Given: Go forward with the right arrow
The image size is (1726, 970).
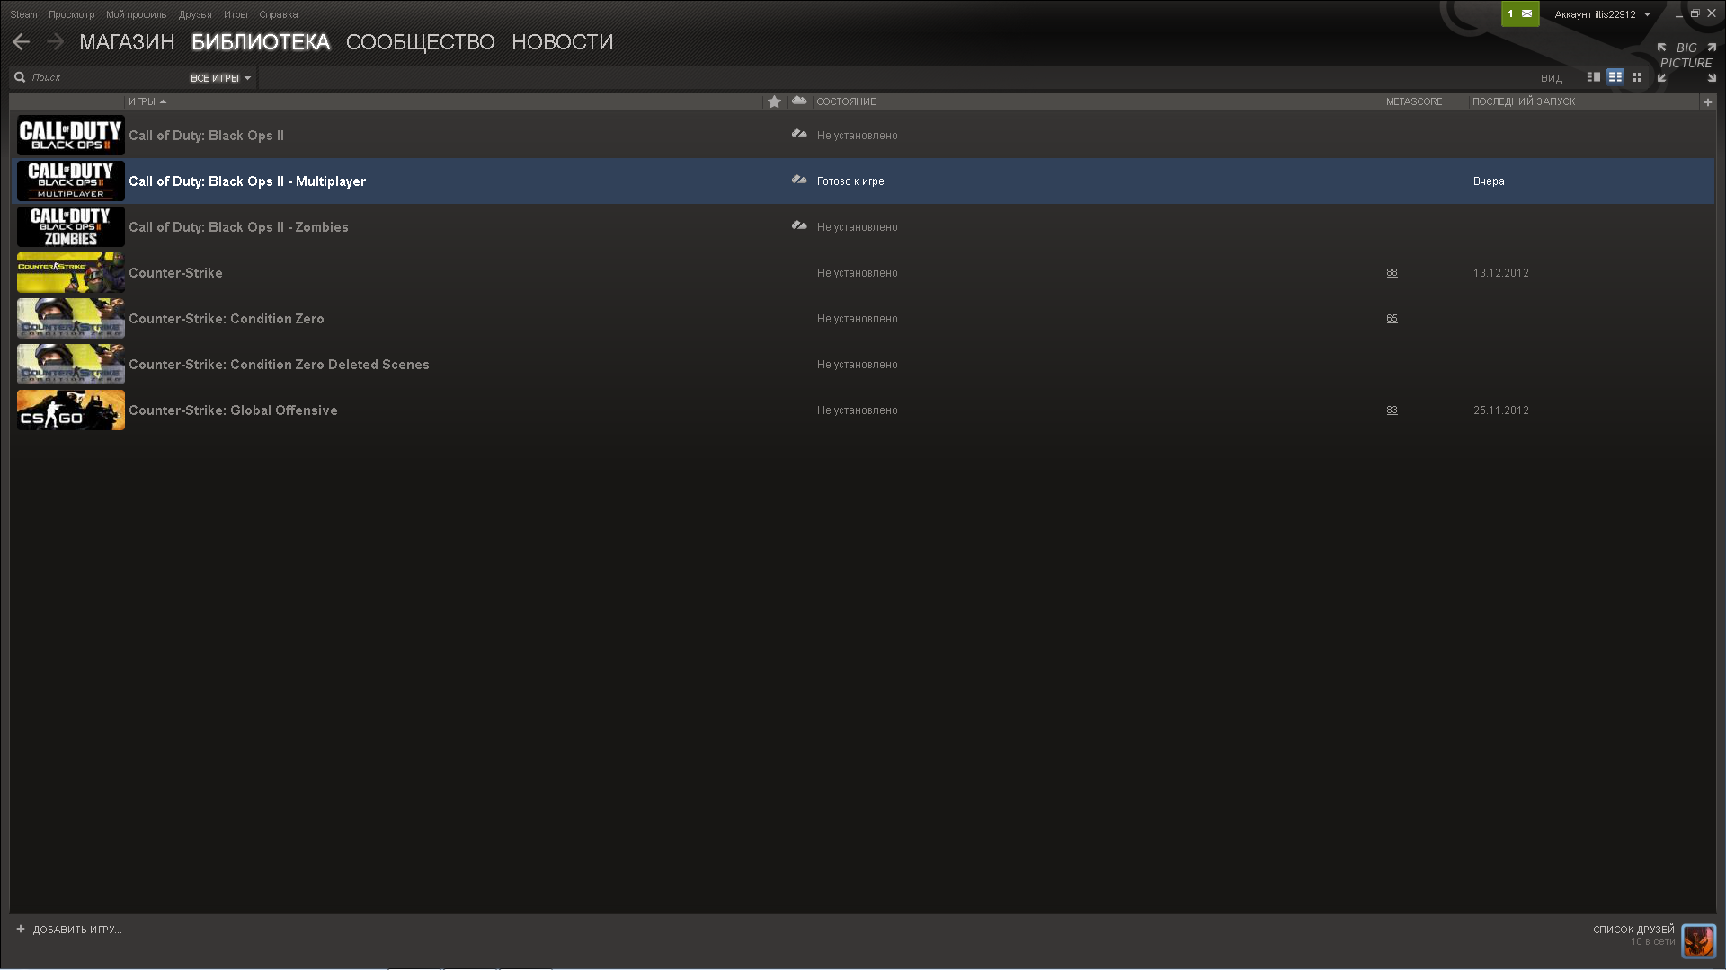Looking at the screenshot, I should pos(56,42).
